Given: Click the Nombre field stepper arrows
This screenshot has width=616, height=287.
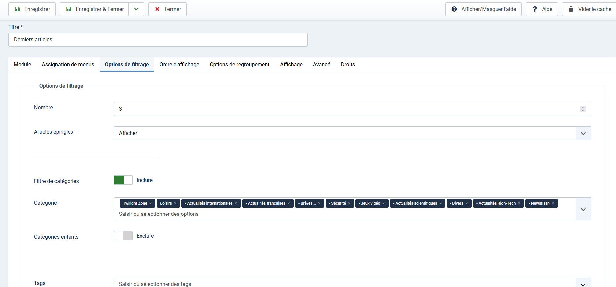Looking at the screenshot, I should (x=582, y=109).
